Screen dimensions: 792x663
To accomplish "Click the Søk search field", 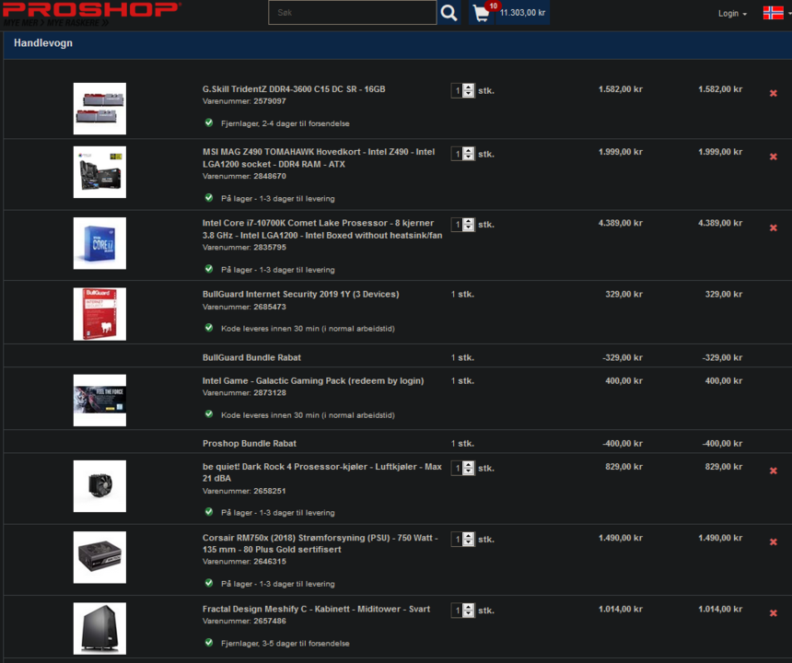I will pos(353,13).
